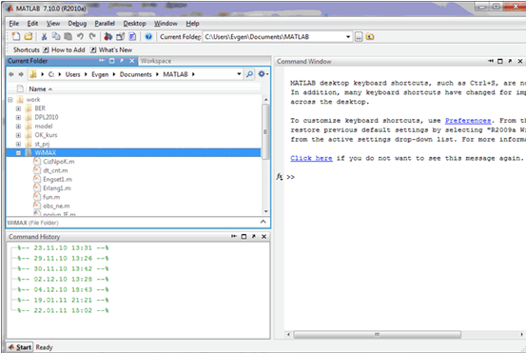The image size is (526, 353).
Task: Select the dt_cnt.m file
Action: [x=55, y=170]
